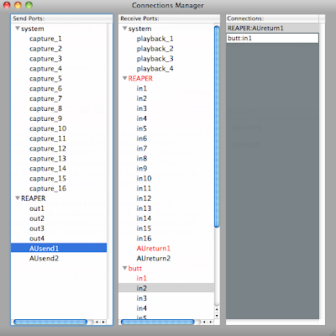Select capture_11 send port
This screenshot has height=336, width=336.
point(48,139)
